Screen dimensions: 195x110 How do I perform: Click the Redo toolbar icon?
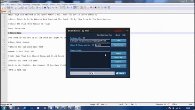(41, 8)
